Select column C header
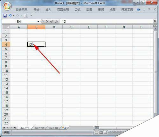Image resolution: width=159 pixels, height=137 pixels. pyautogui.click(x=54, y=27)
